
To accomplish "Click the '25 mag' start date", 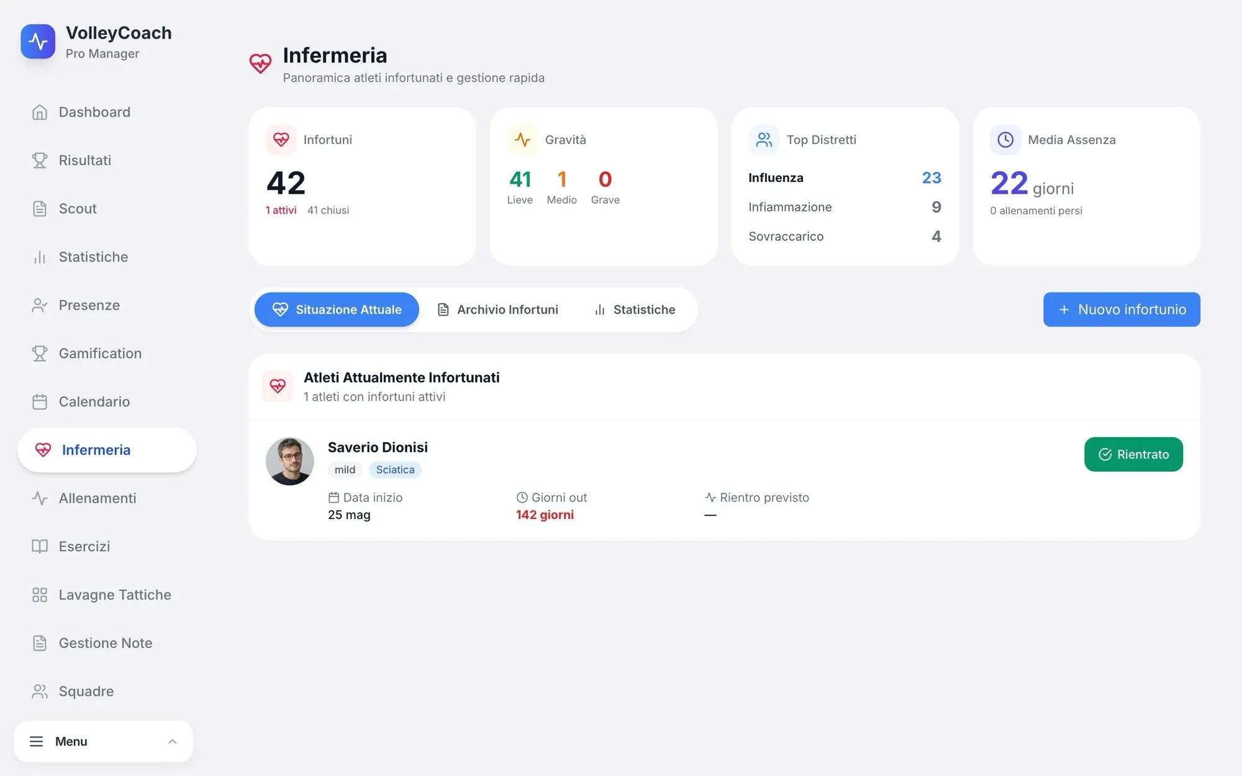I will click(349, 515).
